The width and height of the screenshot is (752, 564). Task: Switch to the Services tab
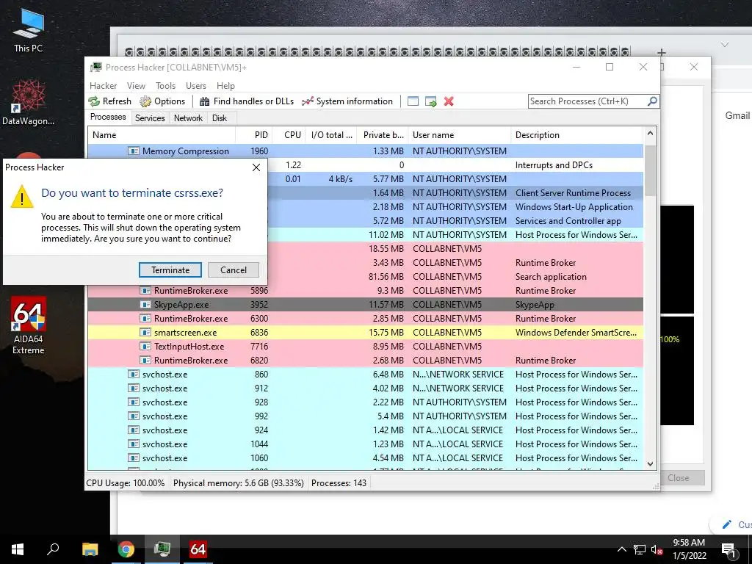point(150,118)
